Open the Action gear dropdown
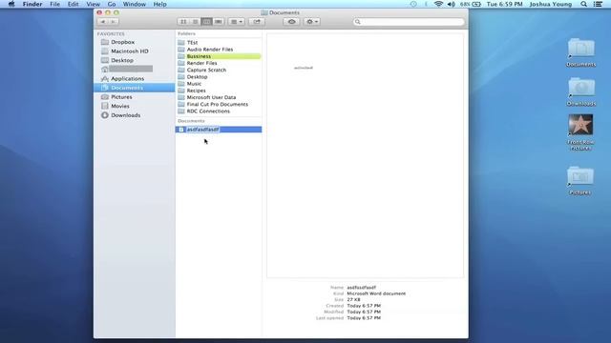The width and height of the screenshot is (611, 343). [312, 22]
